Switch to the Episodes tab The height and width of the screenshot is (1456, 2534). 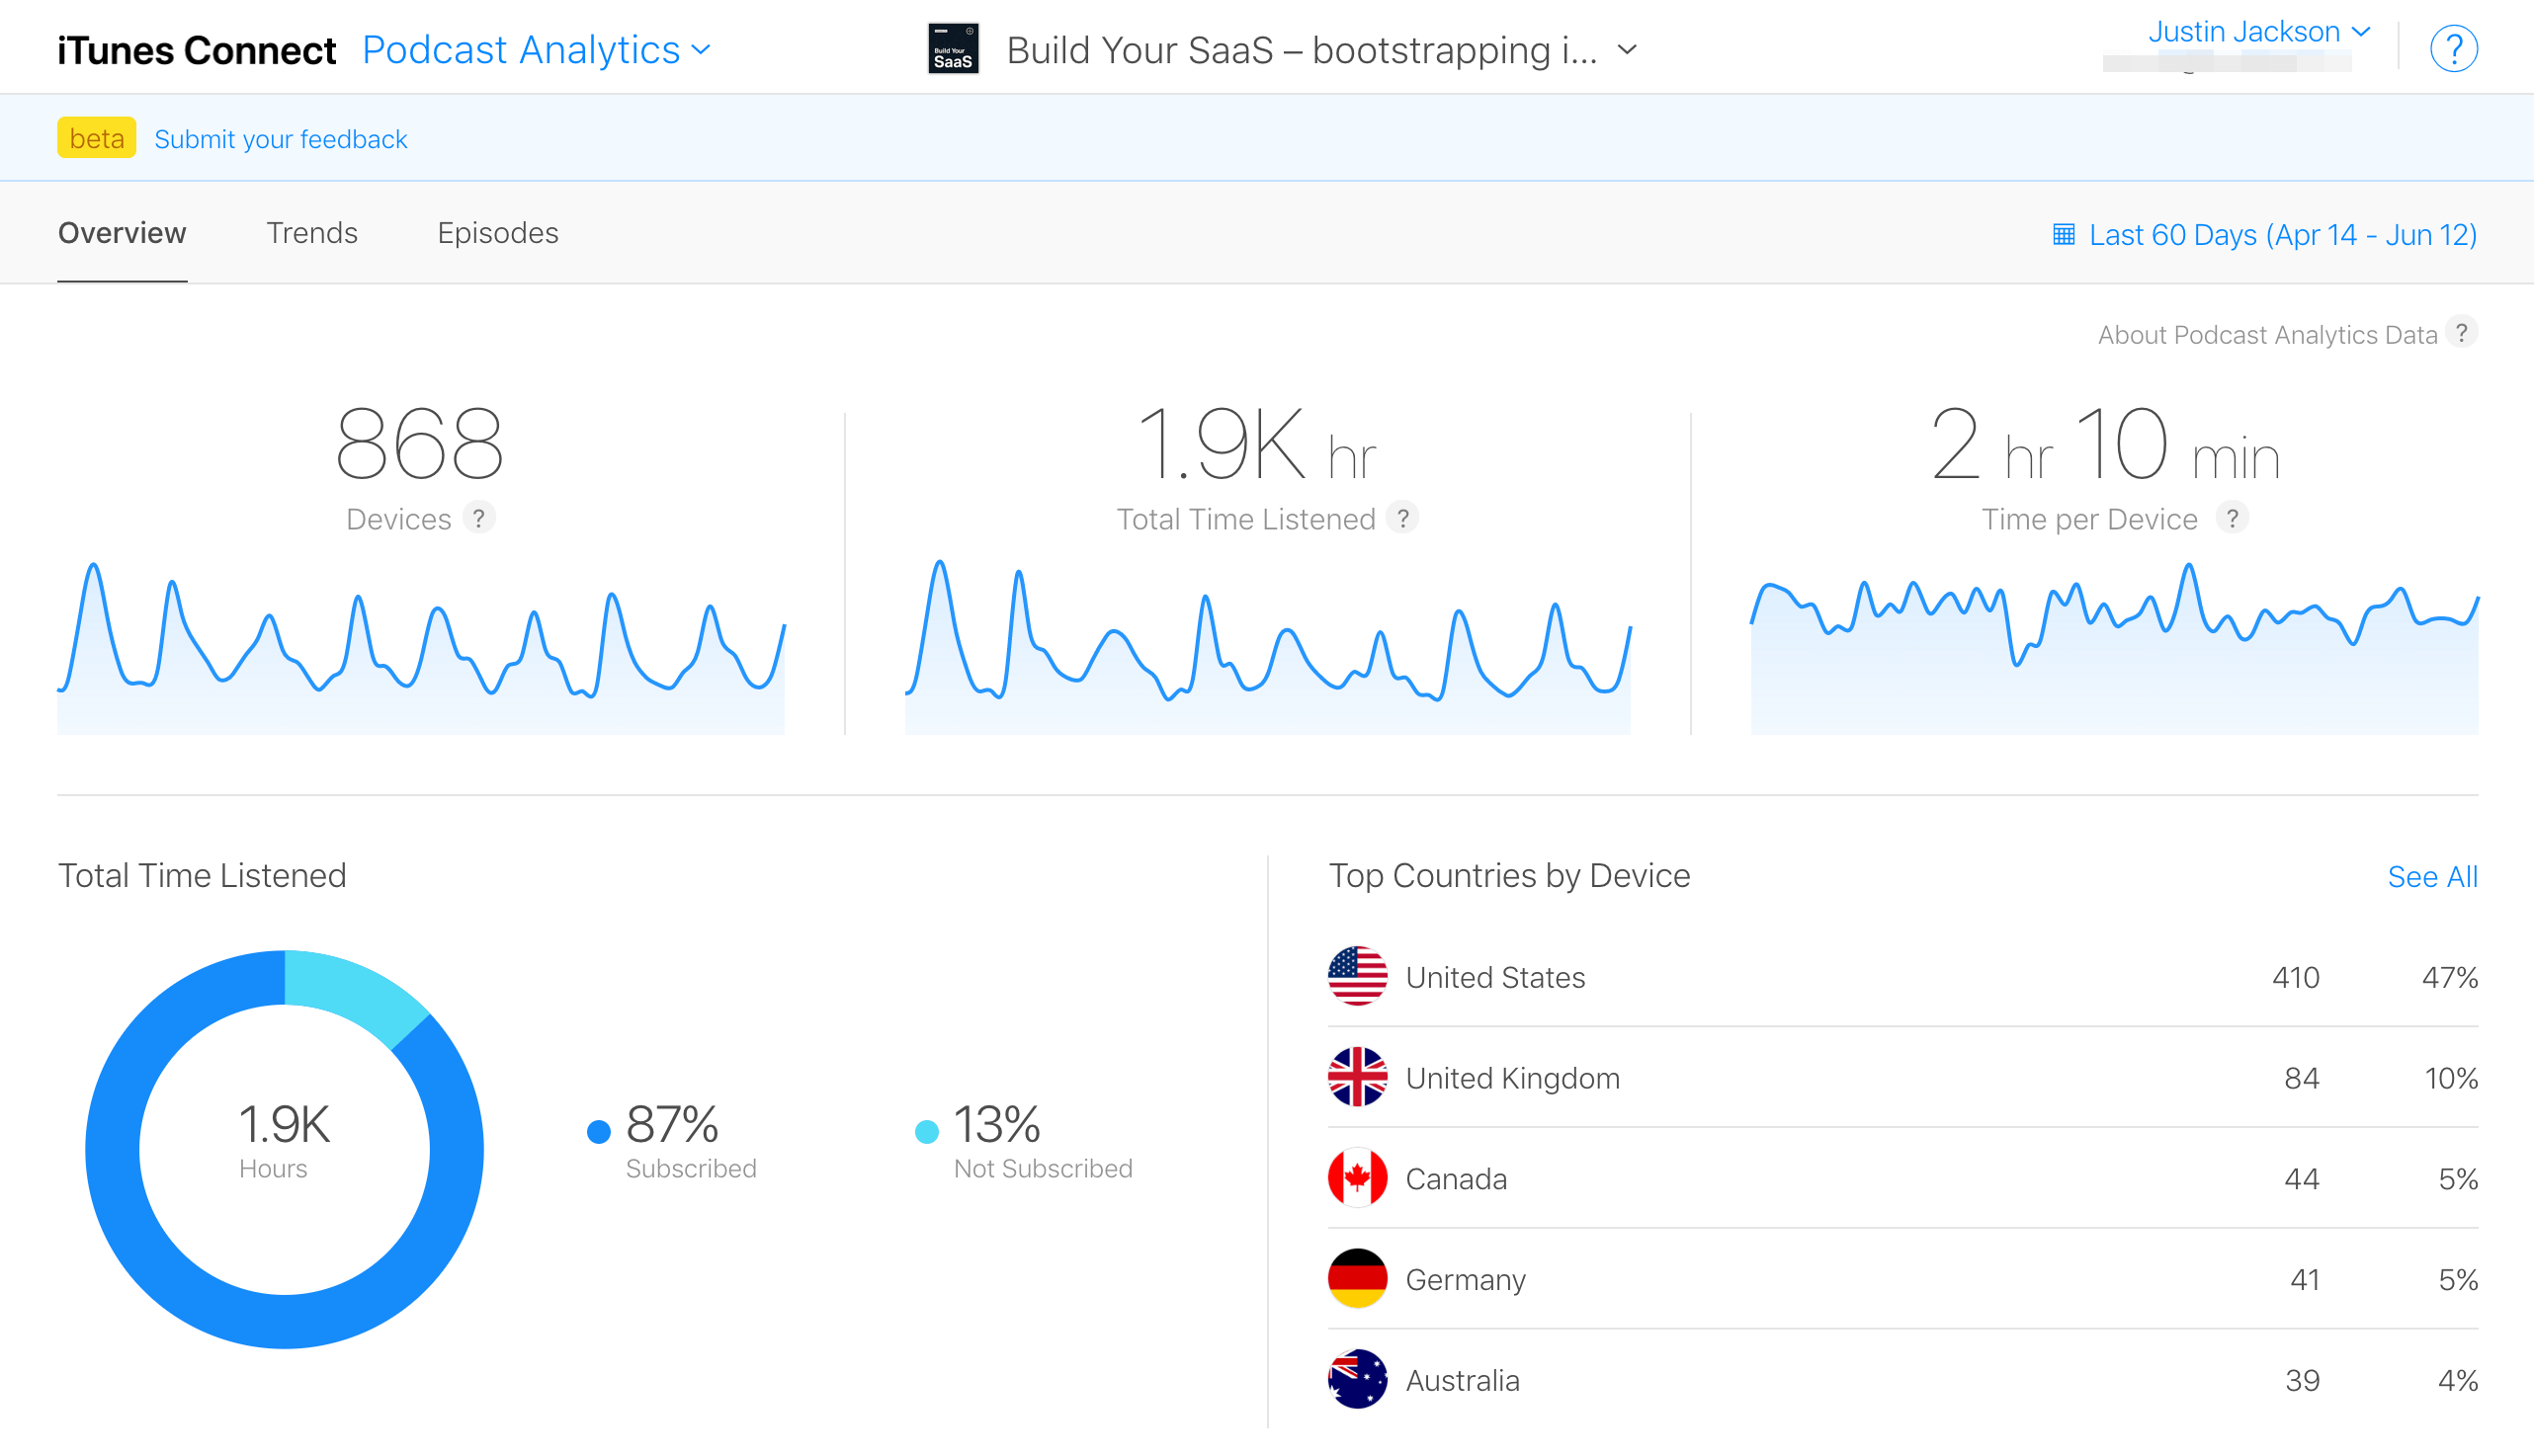497,233
